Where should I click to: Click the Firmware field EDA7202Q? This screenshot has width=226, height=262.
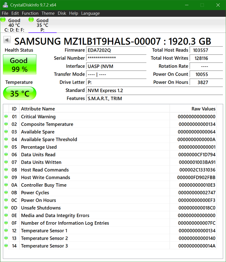point(116,50)
